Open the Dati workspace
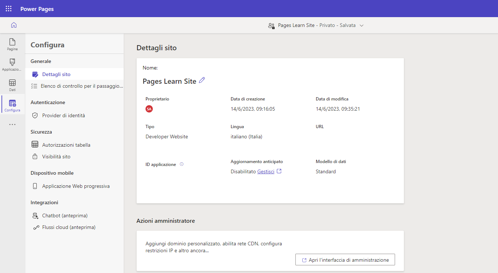 [x=12, y=85]
